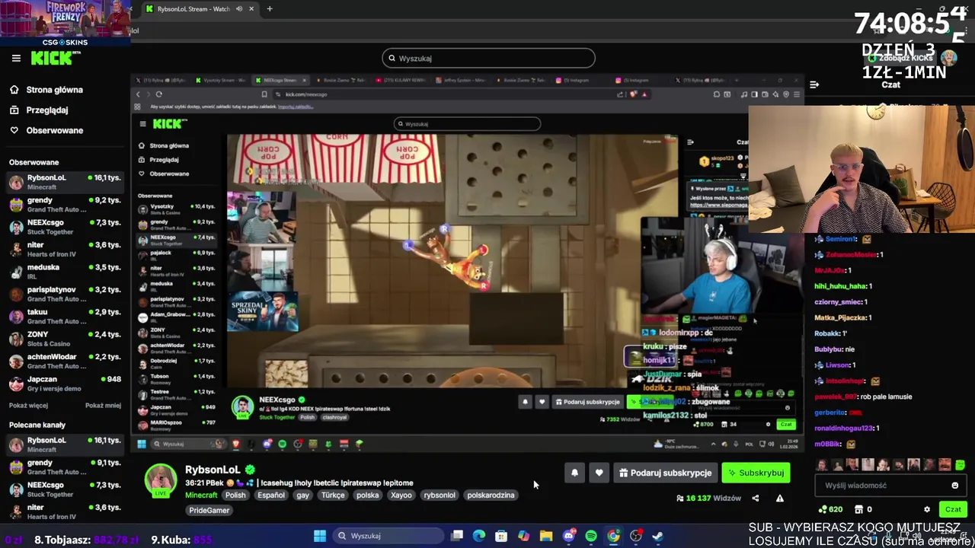Click the 620 Kicks points balance
975x548 pixels.
[x=830, y=509]
